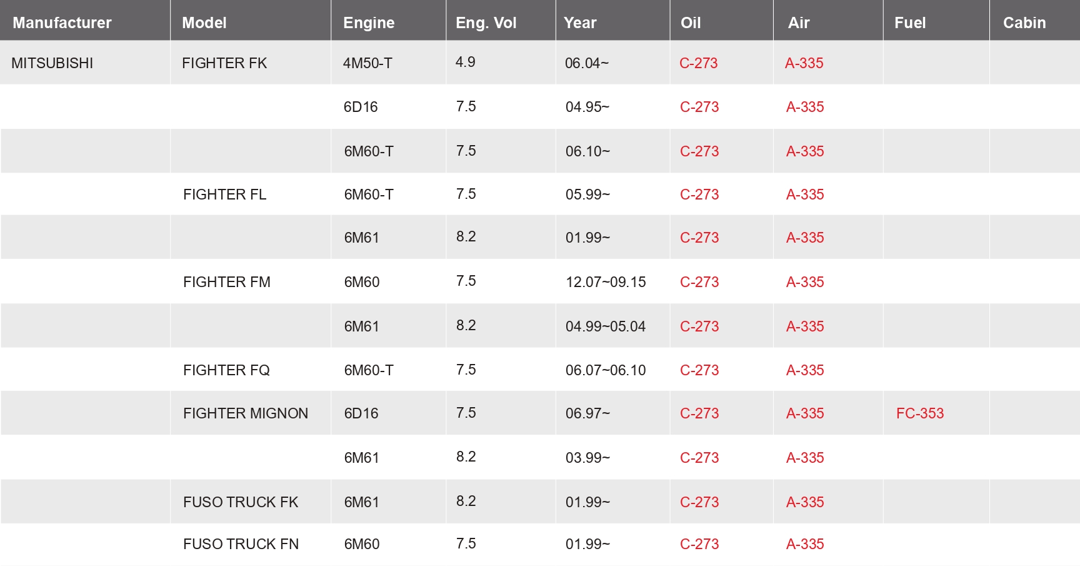Click the 12.07~09.15 year cell
The width and height of the screenshot is (1080, 566).
click(606, 282)
